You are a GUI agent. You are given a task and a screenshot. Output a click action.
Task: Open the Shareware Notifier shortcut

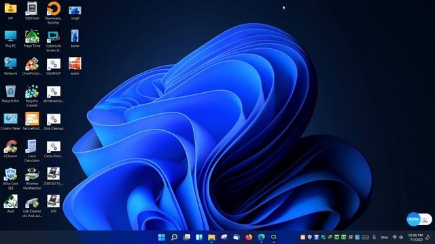tap(54, 12)
